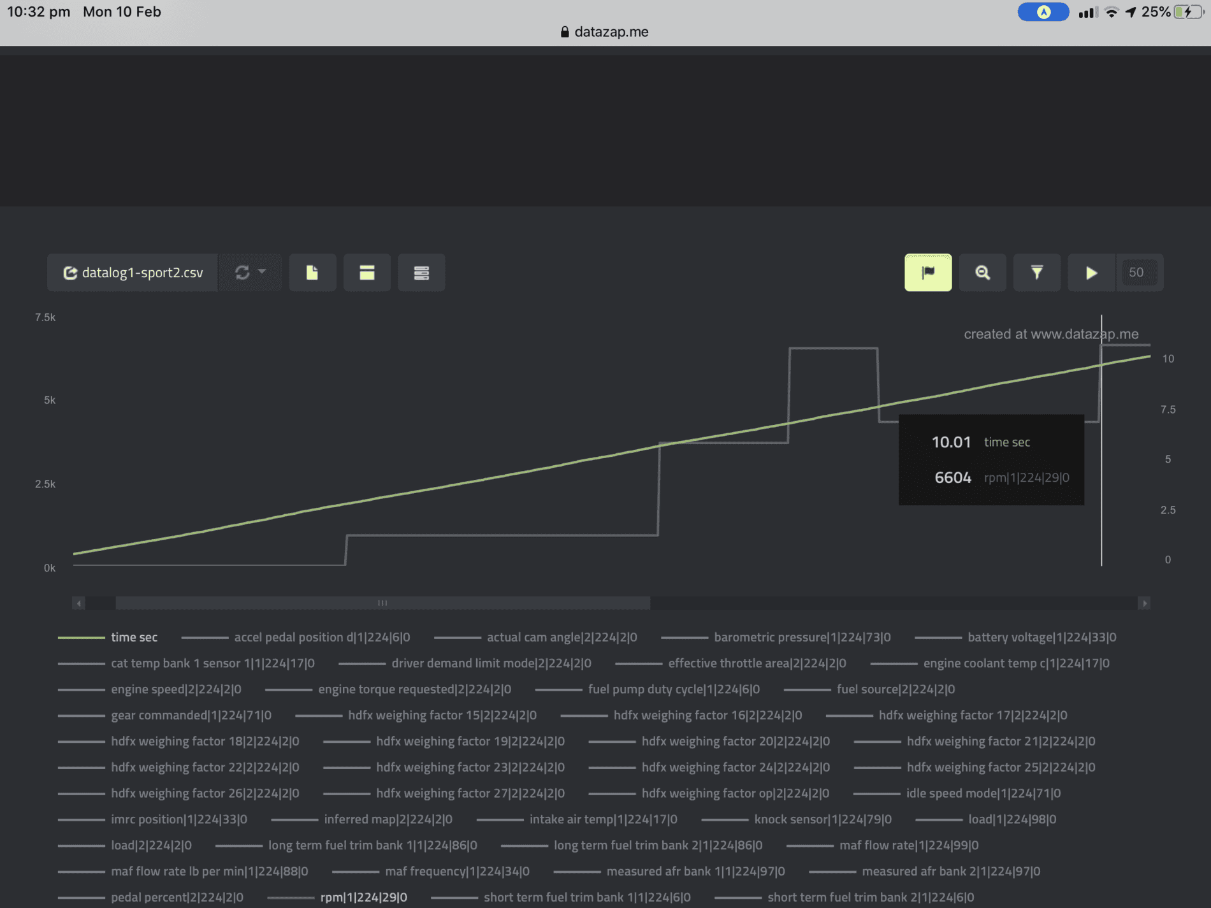Show idle speed mode series
This screenshot has width=1211, height=908.
coord(957,793)
